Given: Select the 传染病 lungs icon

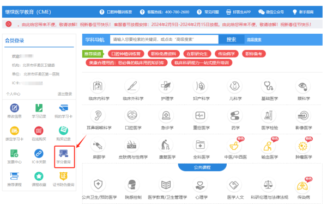Looking at the screenshot, I should (303, 185).
